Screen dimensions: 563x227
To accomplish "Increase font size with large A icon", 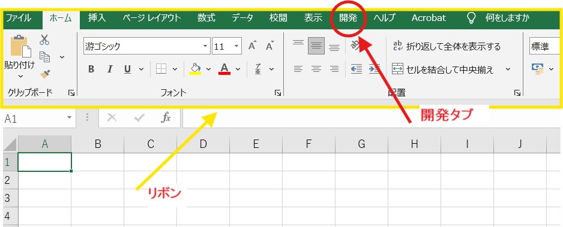I will pyautogui.click(x=253, y=46).
